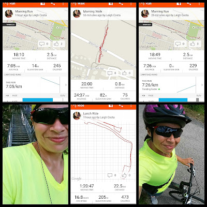Open overflow menu on Lunch Ride header
Viewport: 207px width, 207px height.
pos(131,106)
